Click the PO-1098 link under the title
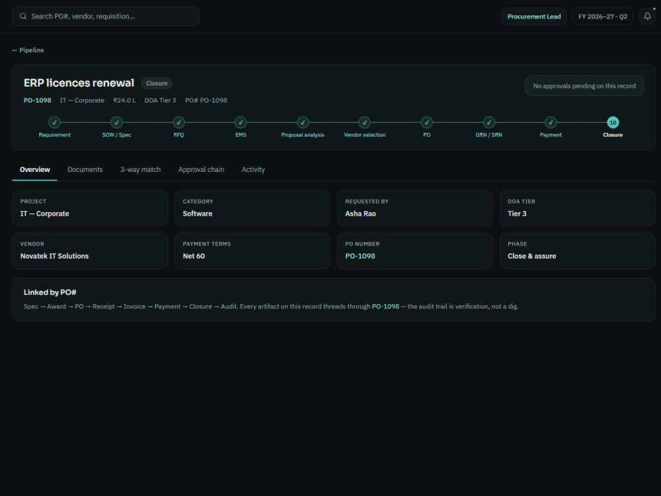 (x=38, y=101)
